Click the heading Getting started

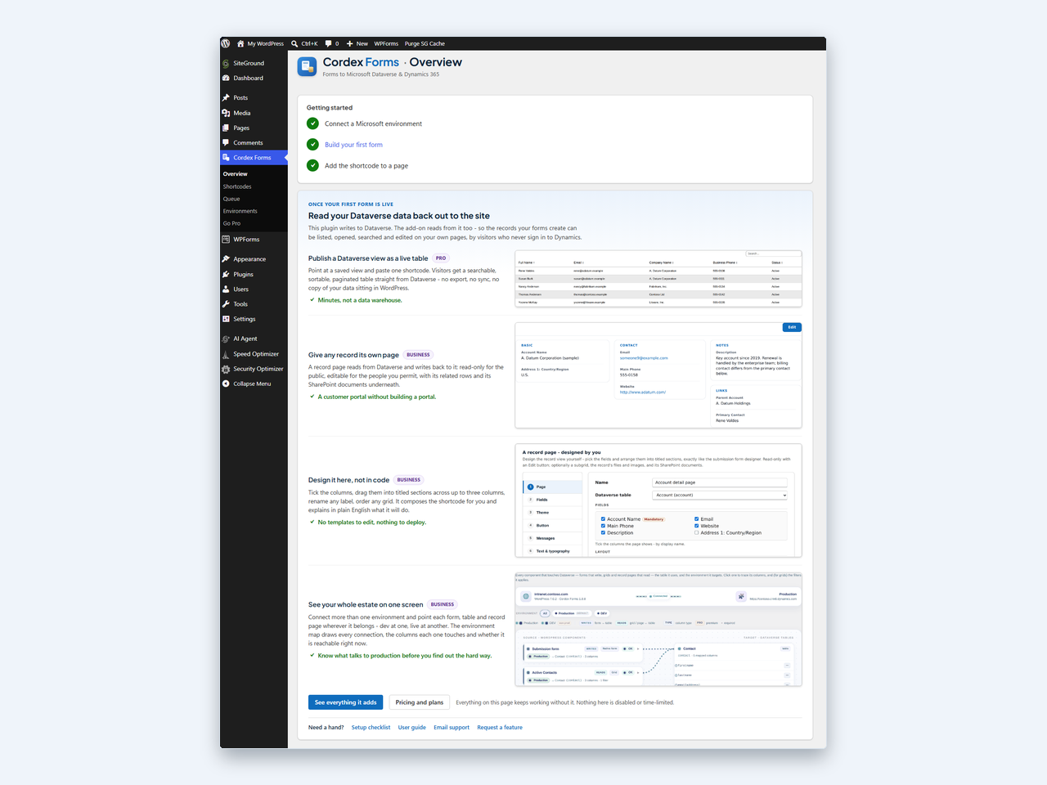[x=330, y=108]
